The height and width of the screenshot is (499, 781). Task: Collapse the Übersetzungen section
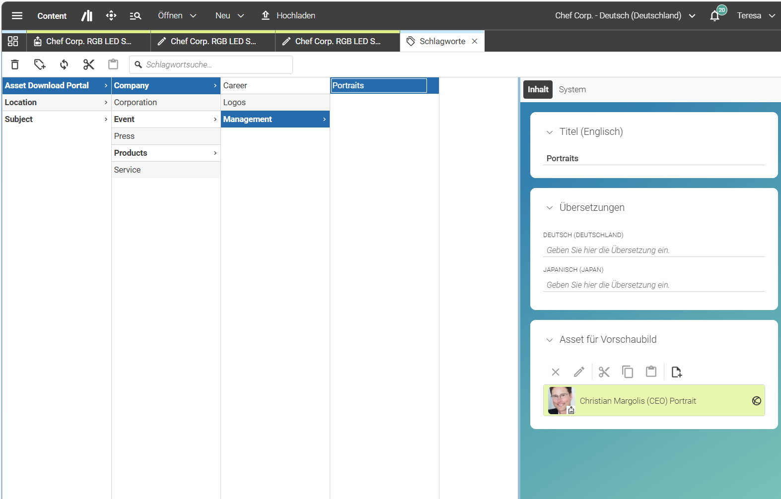pyautogui.click(x=549, y=208)
